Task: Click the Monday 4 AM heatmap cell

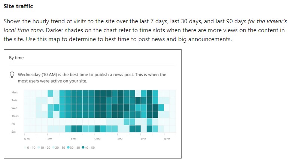Action: click(x=51, y=93)
